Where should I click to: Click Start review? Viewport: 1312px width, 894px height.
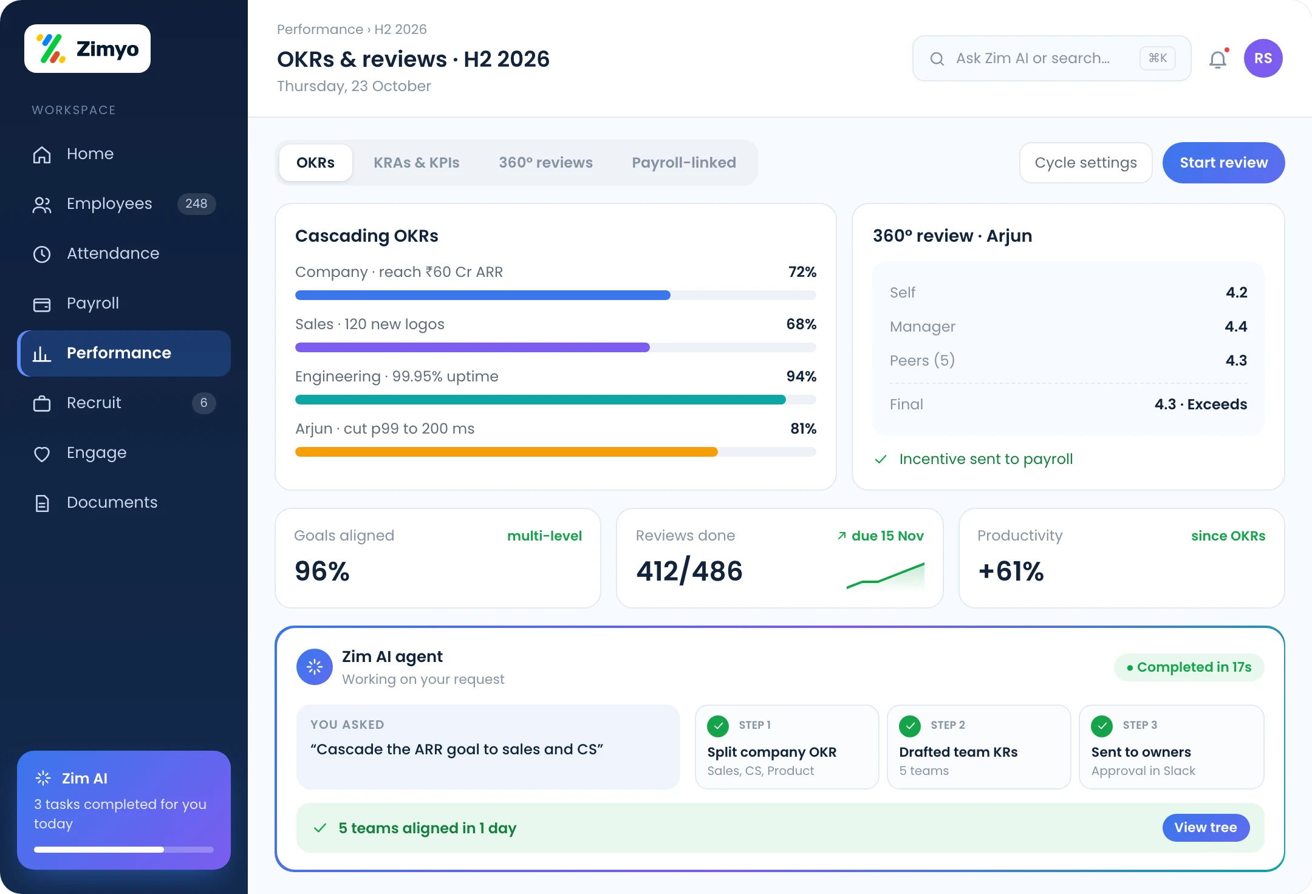point(1224,163)
